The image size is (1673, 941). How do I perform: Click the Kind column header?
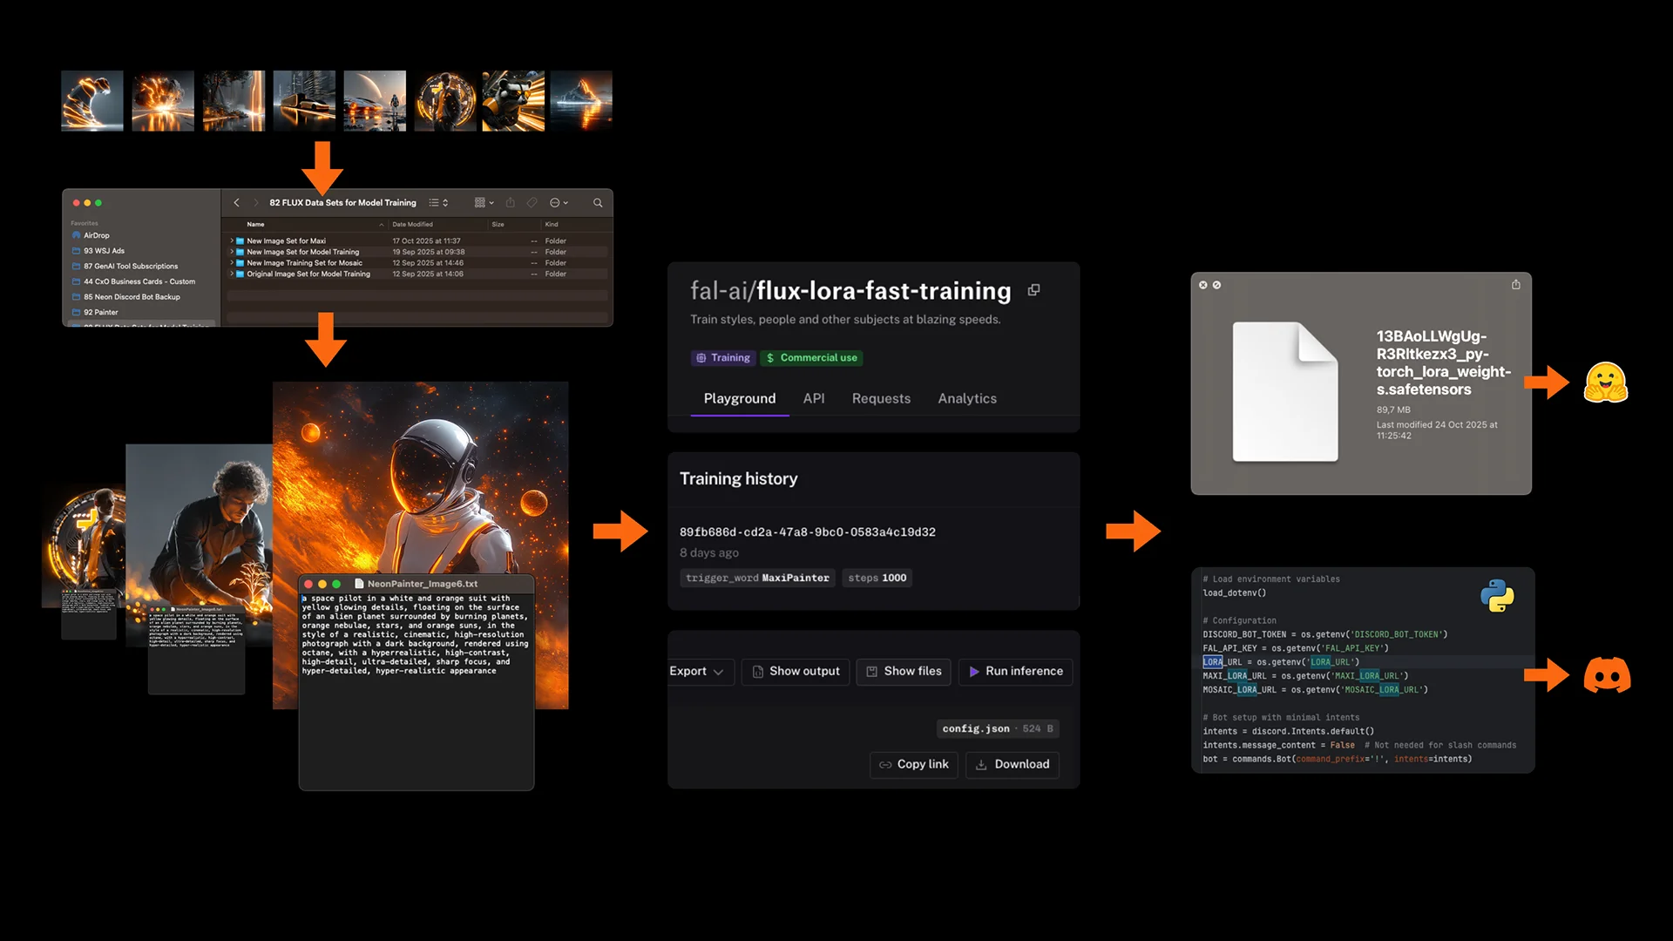[552, 224]
